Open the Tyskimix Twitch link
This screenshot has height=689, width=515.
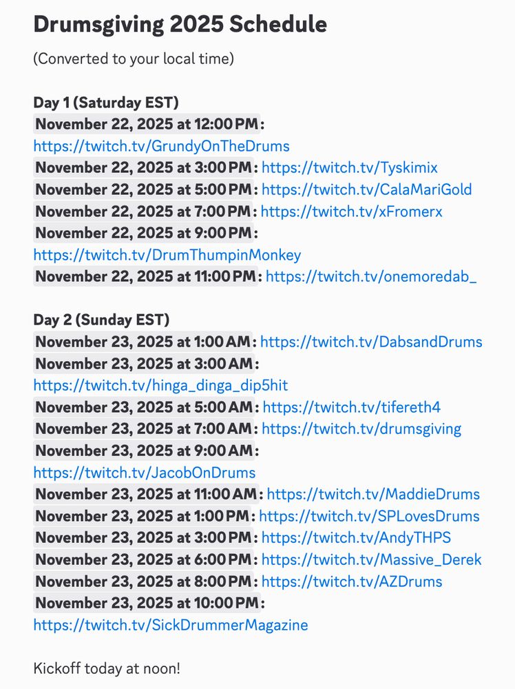coord(349,168)
